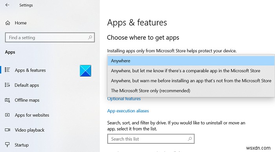Click the Home label in the sidebar

click(21, 23)
